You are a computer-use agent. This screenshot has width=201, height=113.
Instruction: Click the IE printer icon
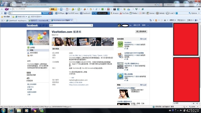(x=165, y=20)
